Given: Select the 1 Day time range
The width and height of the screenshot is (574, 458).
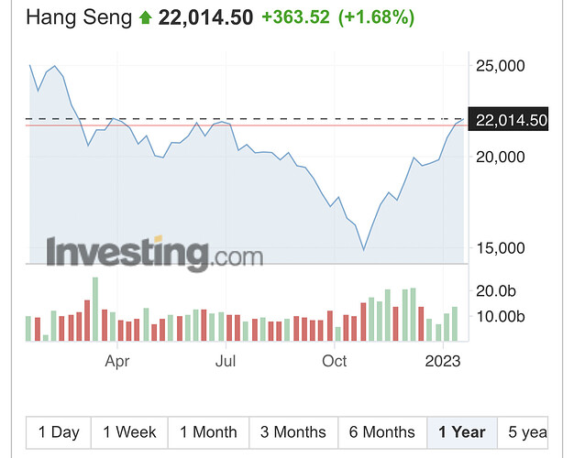Looking at the screenshot, I should (x=59, y=432).
